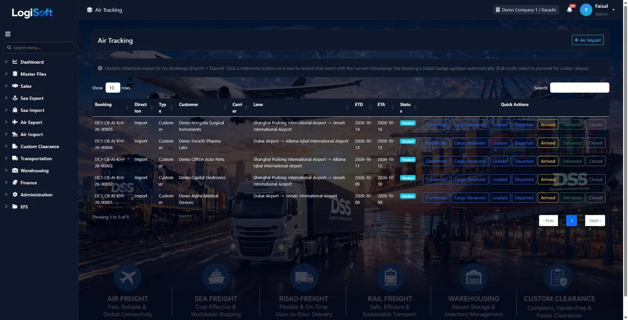Viewport: 628px width, 320px height.
Task: Open the Sea Import menu
Action: 32,110
